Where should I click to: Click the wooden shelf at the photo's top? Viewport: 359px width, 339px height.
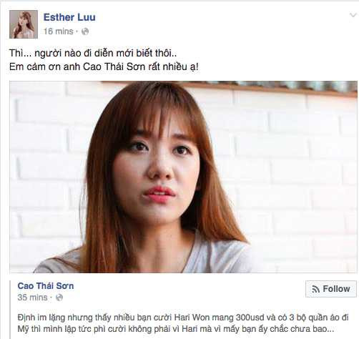(262, 87)
